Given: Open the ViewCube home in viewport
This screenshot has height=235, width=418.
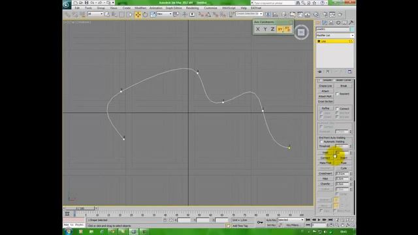Looking at the screenshot, I should (301, 32).
